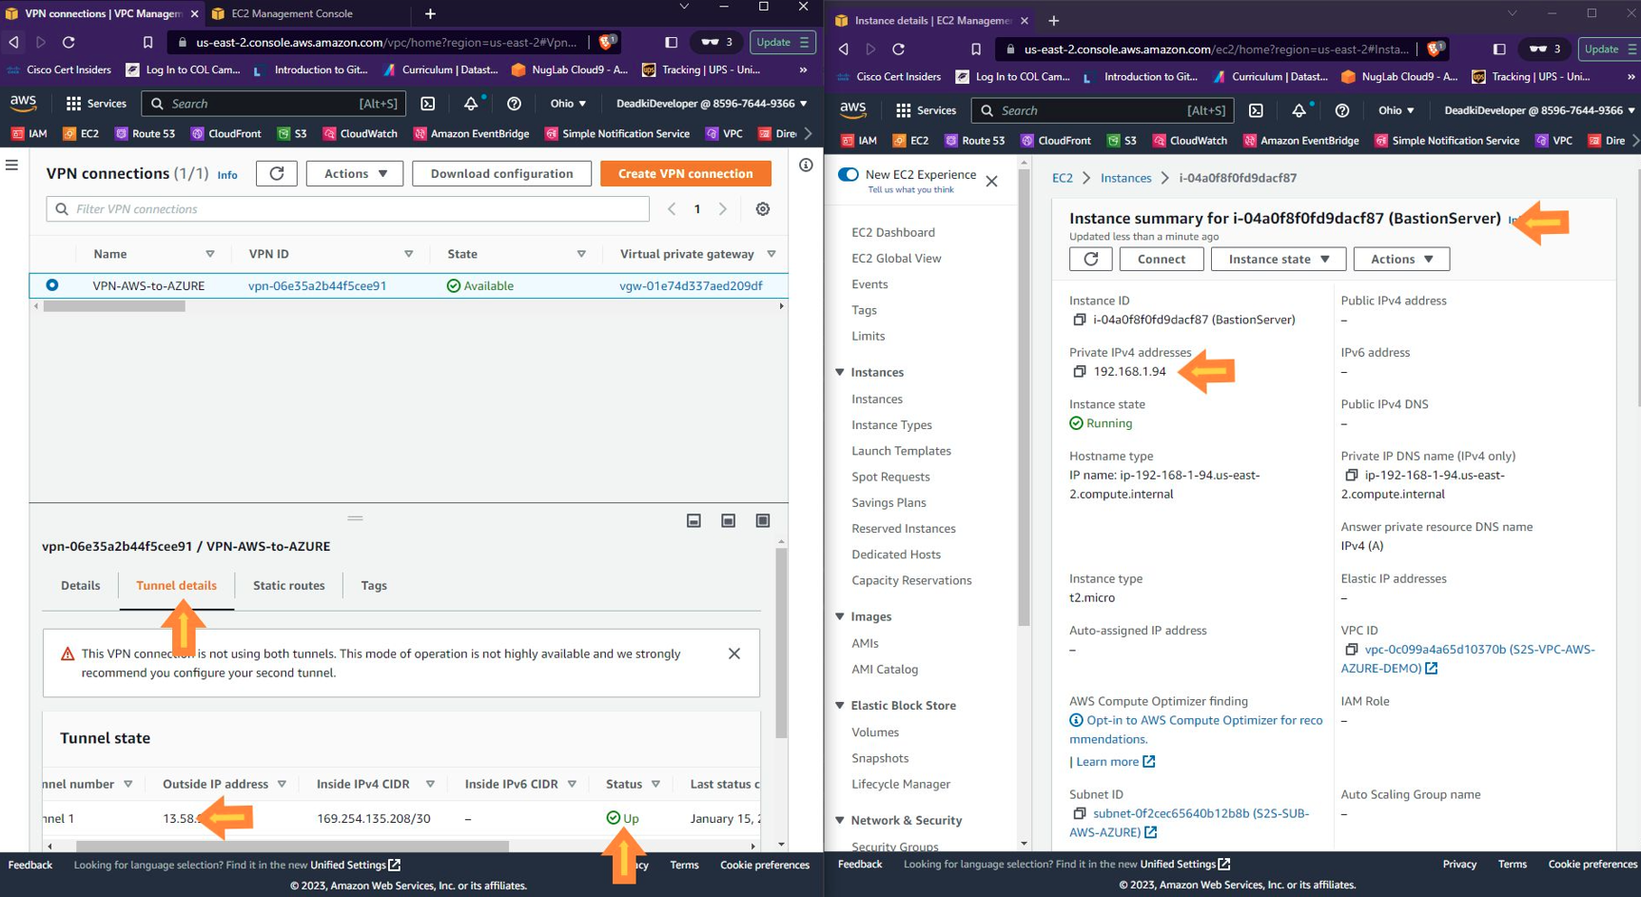Dismiss the tunnel warning alert
The height and width of the screenshot is (897, 1641).
pos(734,653)
